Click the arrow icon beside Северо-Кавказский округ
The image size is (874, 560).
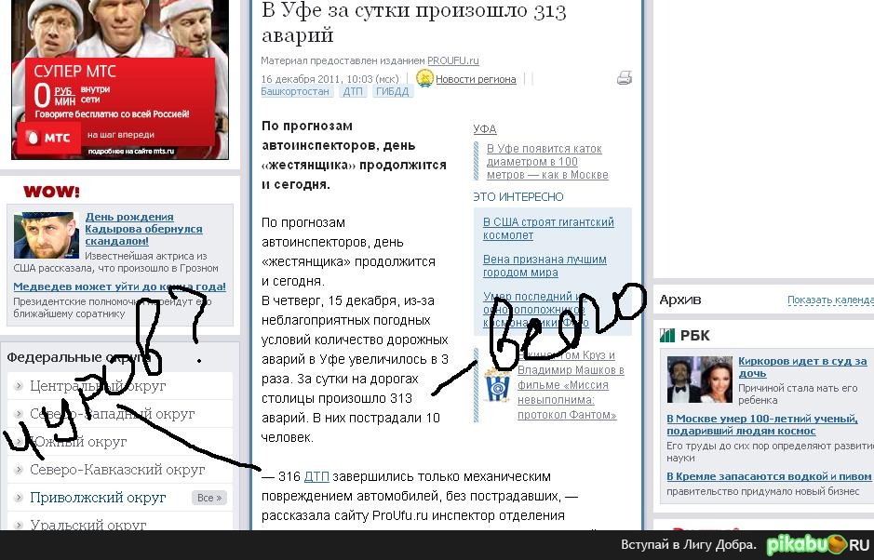click(17, 469)
